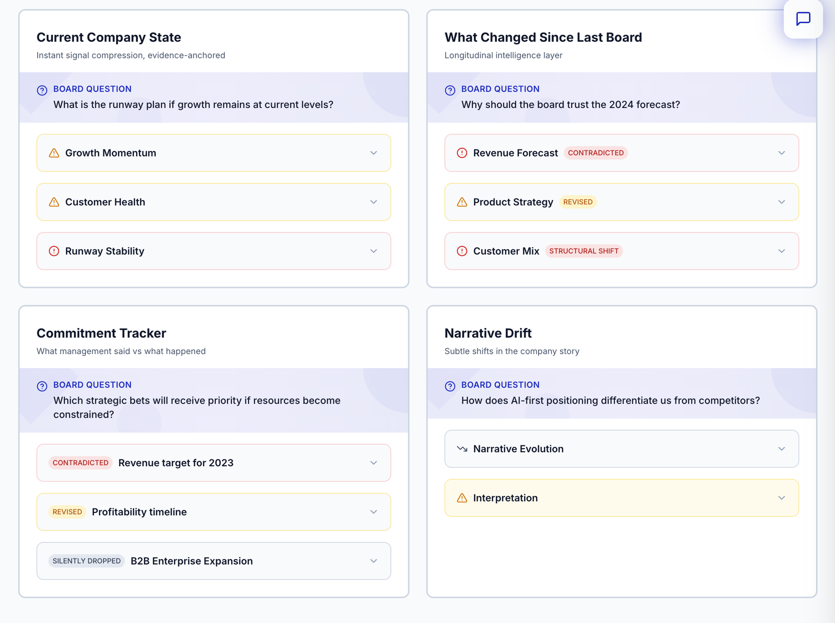The image size is (835, 623).
Task: Open the chat bubble icon
Action: 803,19
